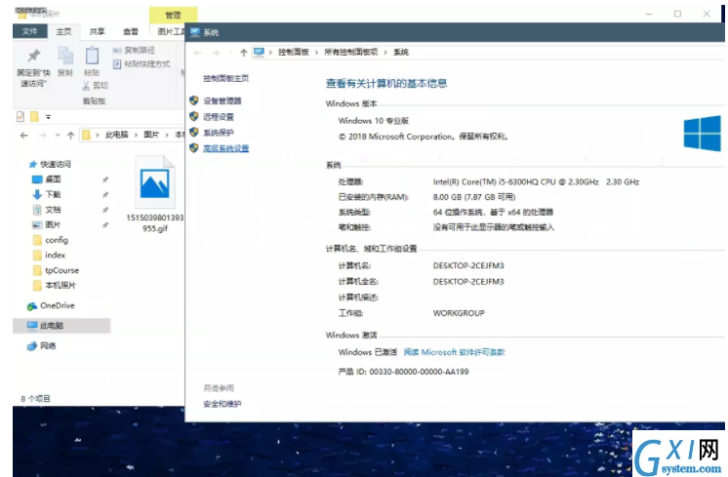Click Copy Path ribbon item

click(x=134, y=50)
